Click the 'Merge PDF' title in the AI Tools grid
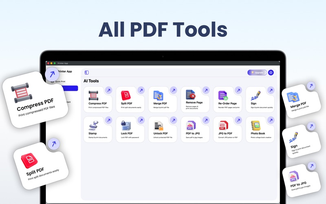Image resolution: width=326 pixels, height=204 pixels. (x=160, y=103)
